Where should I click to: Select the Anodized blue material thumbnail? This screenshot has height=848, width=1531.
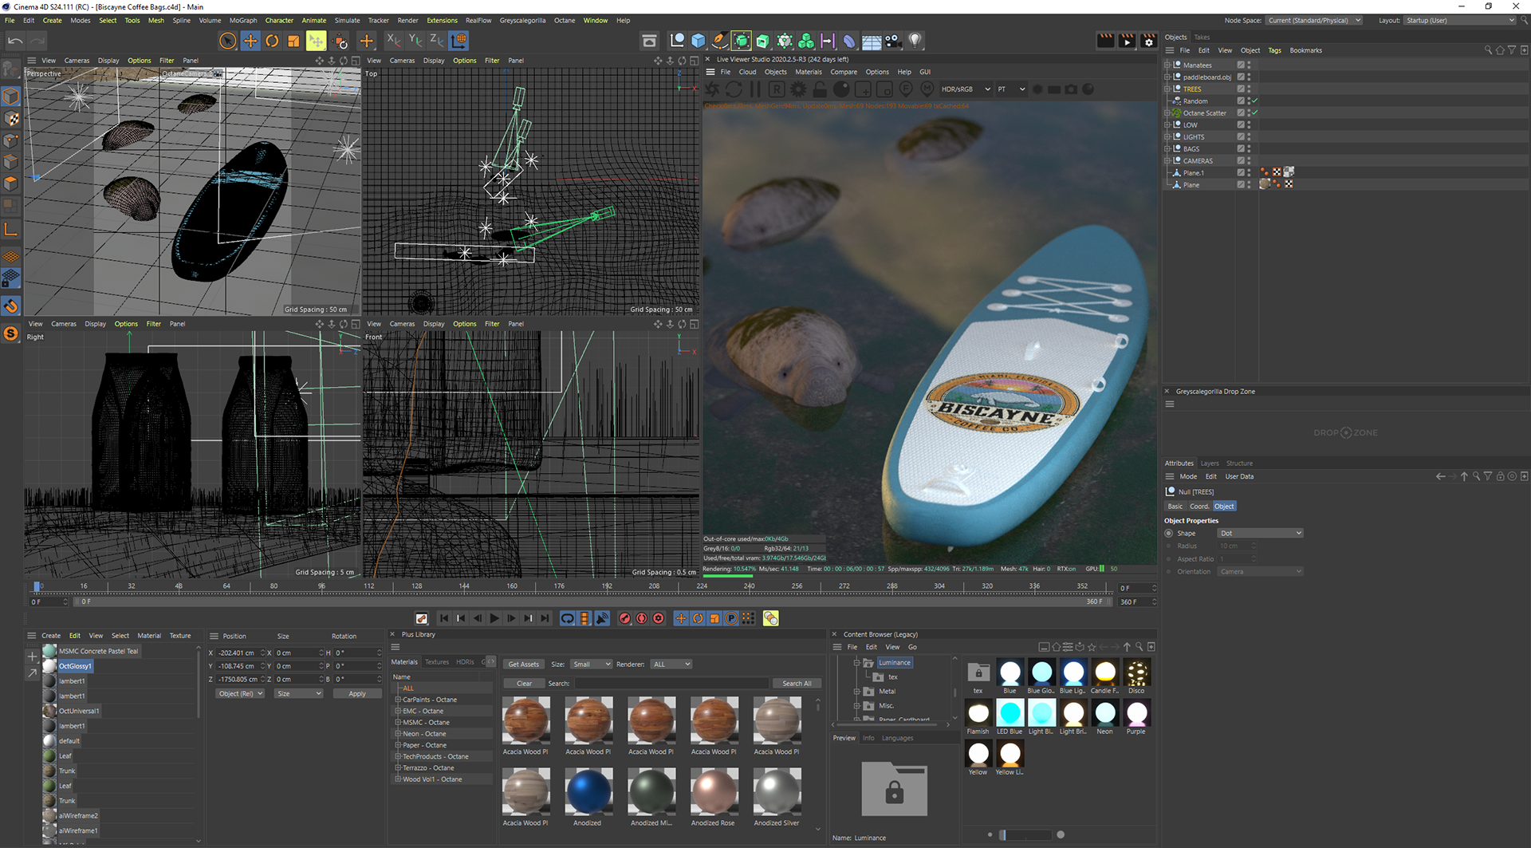(588, 792)
